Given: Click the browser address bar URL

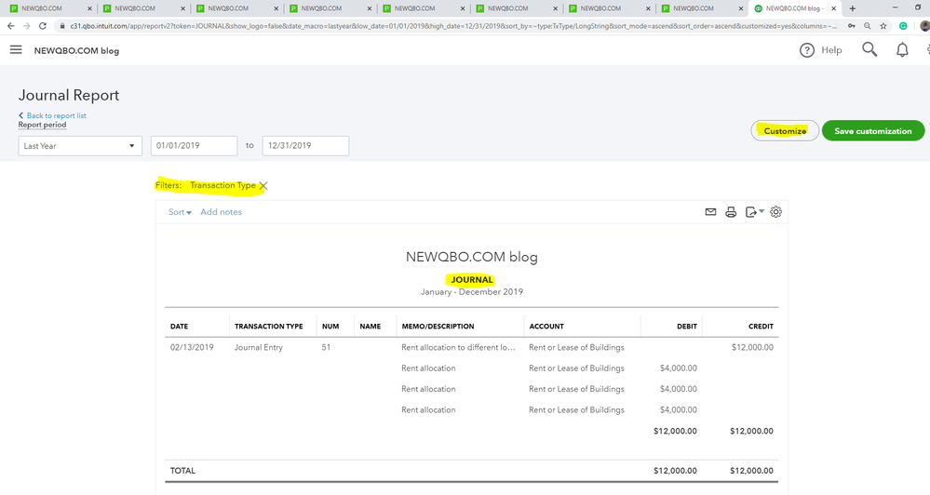Looking at the screenshot, I should click(x=453, y=26).
